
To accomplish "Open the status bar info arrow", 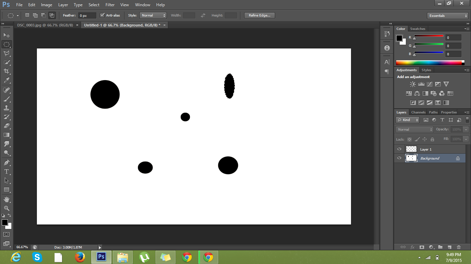I will click(x=100, y=247).
